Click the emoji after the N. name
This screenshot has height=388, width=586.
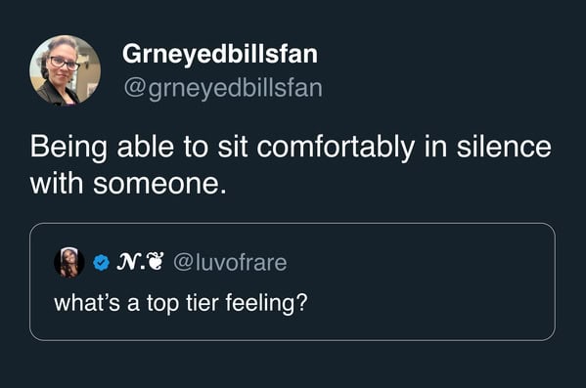[x=156, y=261]
